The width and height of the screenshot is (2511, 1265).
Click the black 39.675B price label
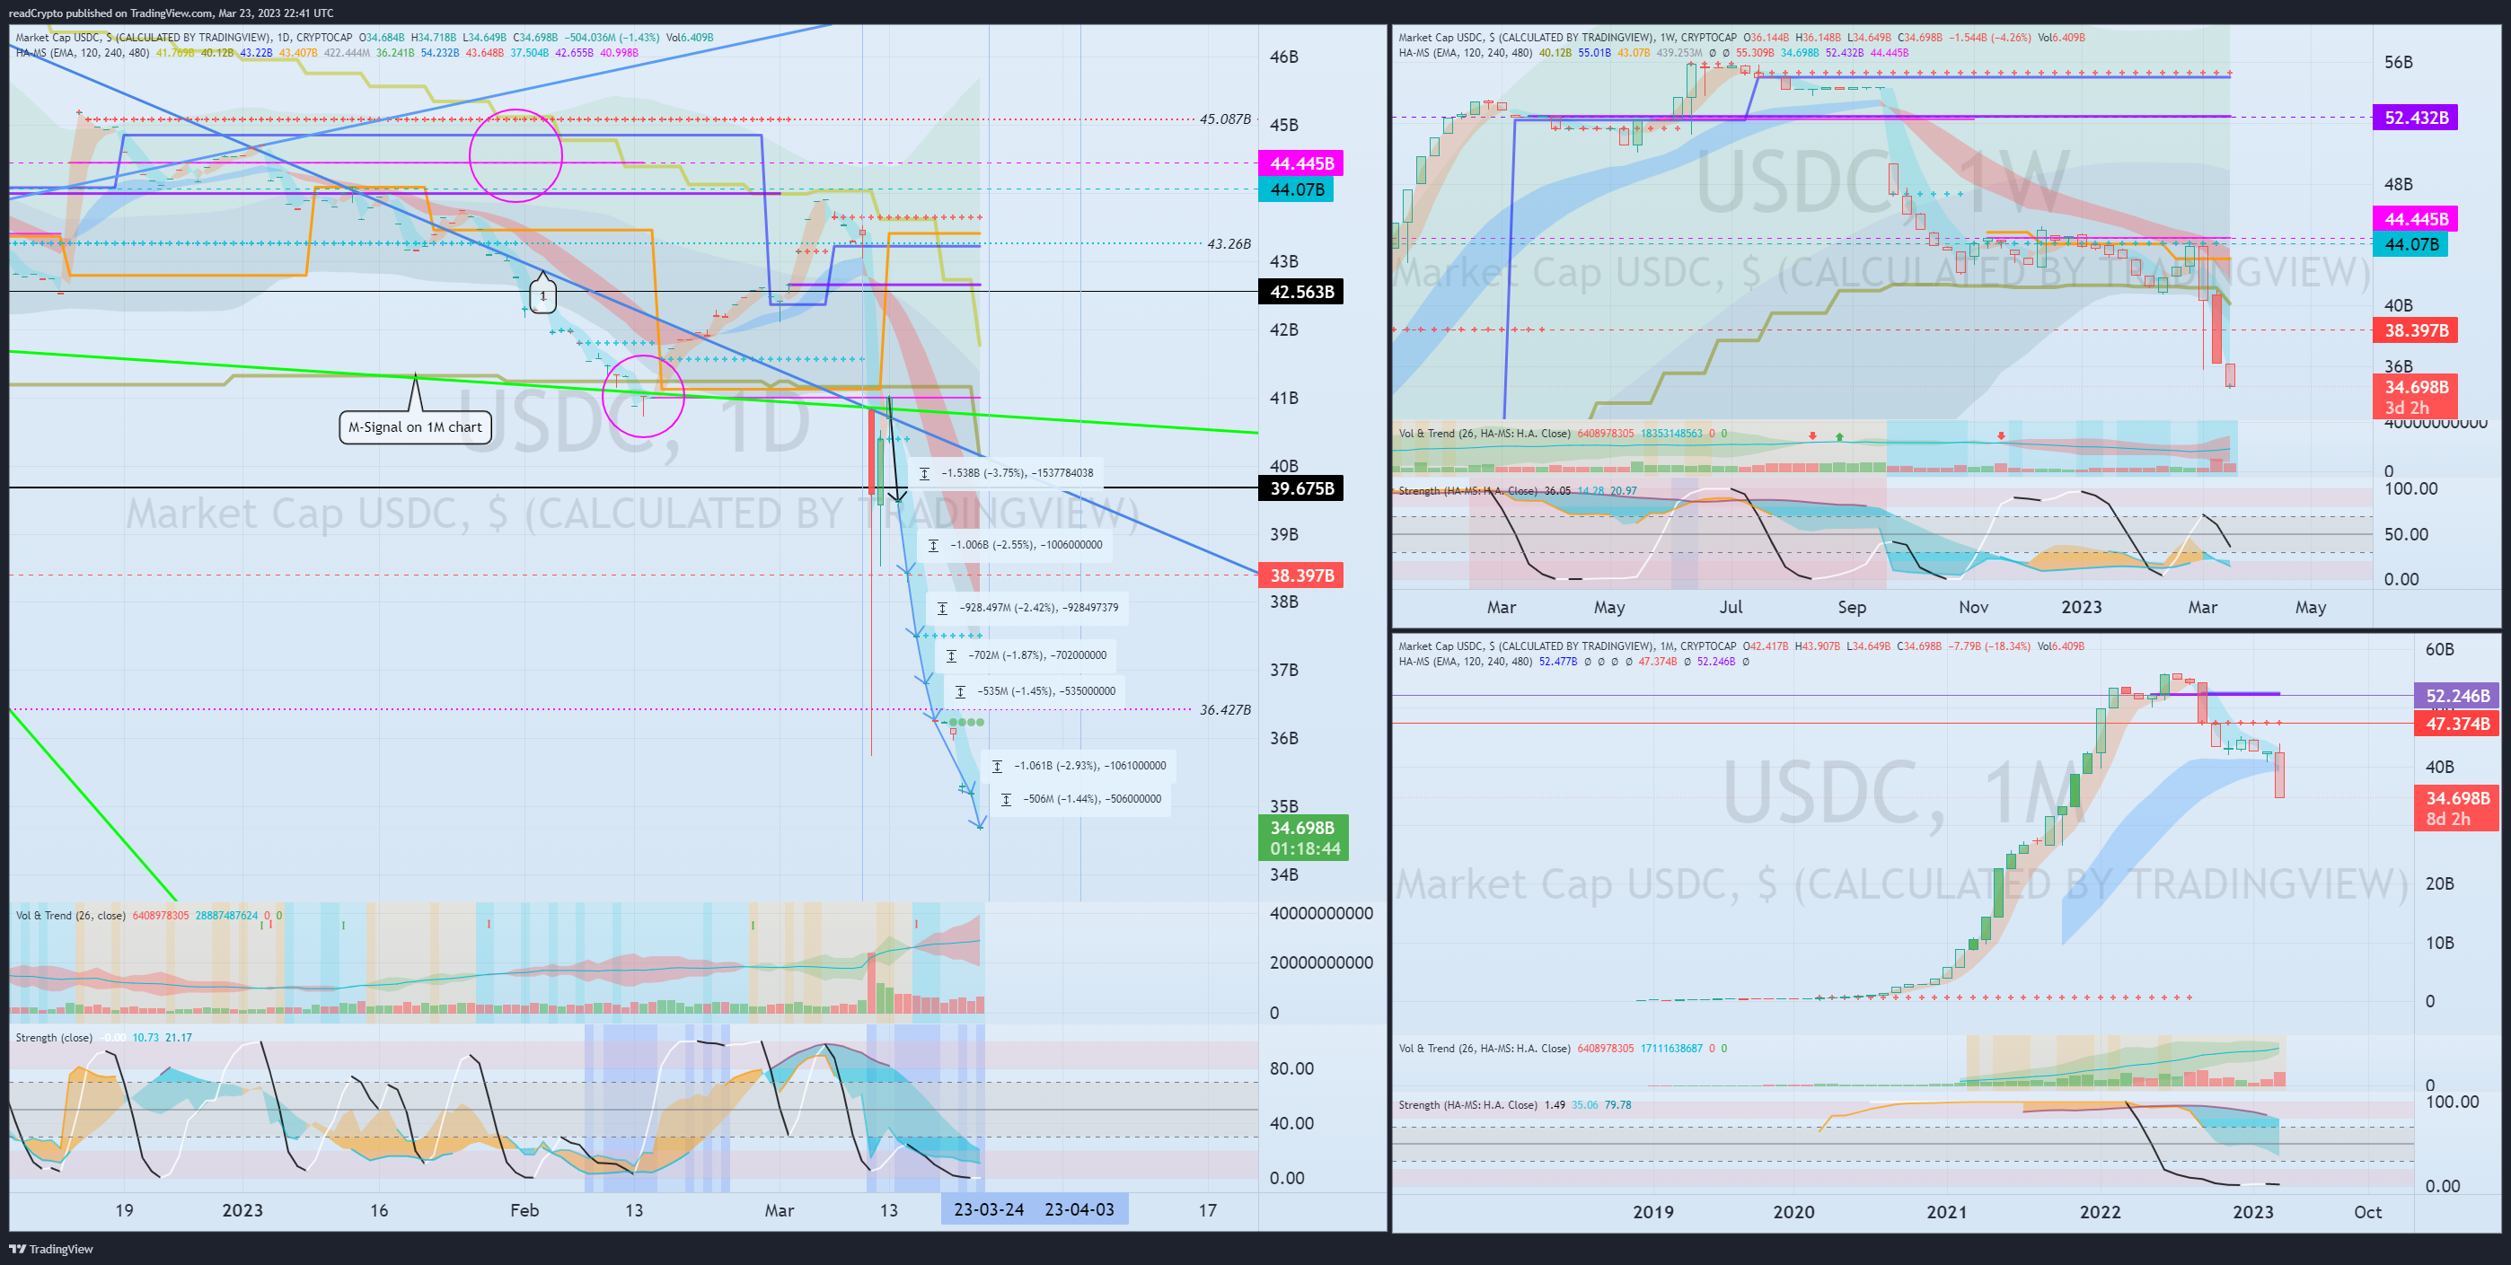1301,488
